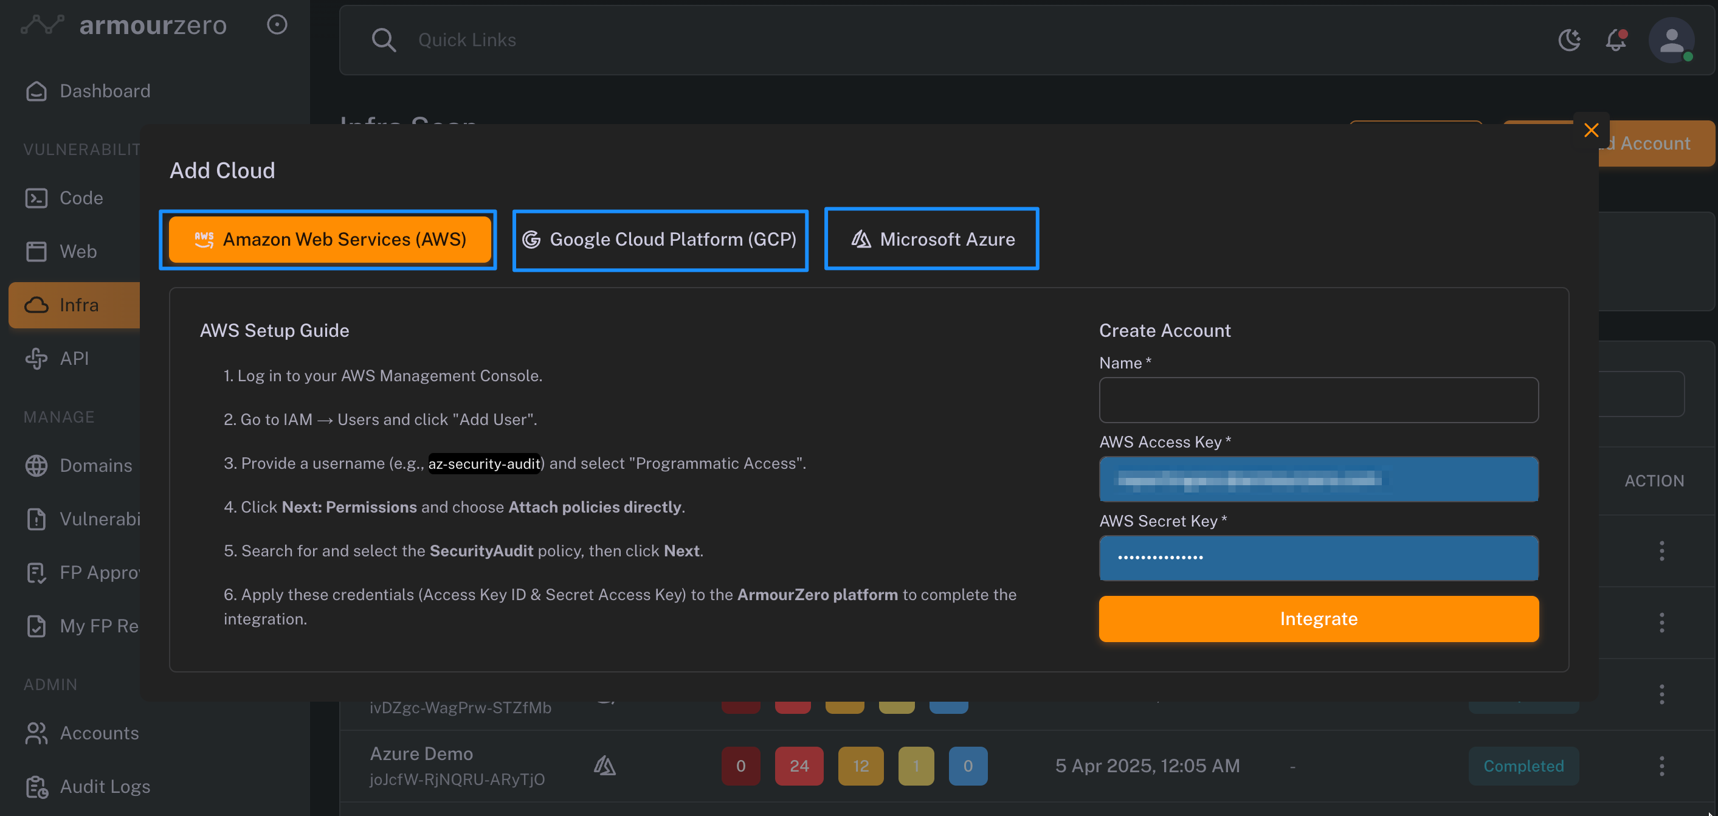This screenshot has height=816, width=1718.
Task: Click the Accounts people icon
Action: point(36,733)
